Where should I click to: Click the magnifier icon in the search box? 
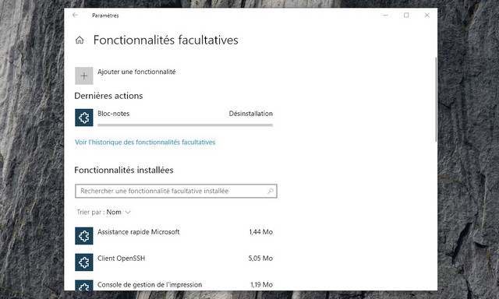[271, 191]
